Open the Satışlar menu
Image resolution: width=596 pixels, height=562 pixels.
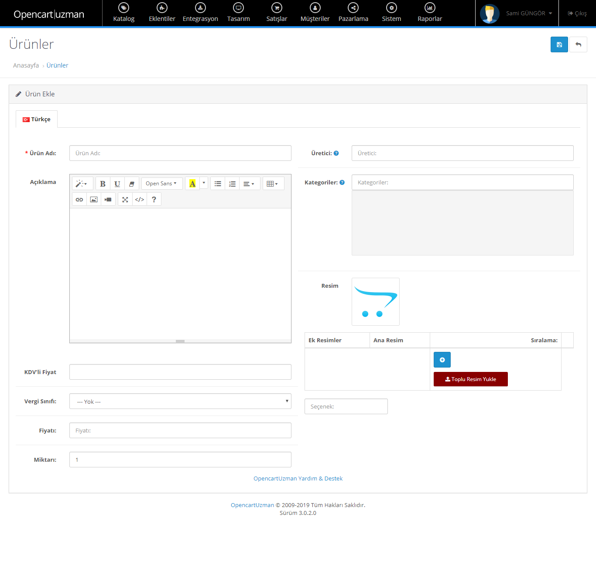(x=277, y=13)
